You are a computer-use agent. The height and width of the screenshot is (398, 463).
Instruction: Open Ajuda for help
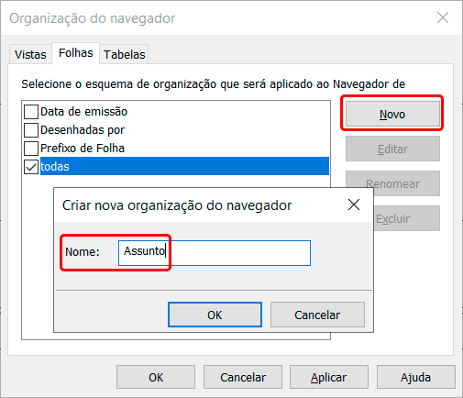tap(416, 377)
